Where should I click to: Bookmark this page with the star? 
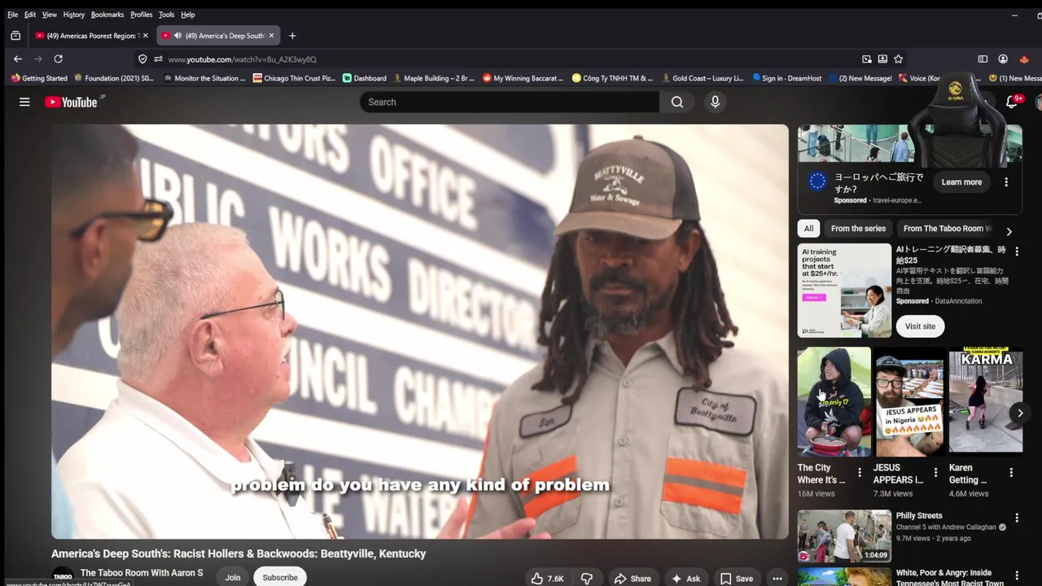click(899, 59)
